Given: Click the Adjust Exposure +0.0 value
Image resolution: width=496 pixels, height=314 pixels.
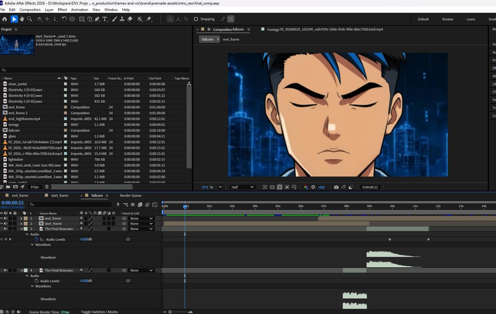Looking at the screenshot, I should (x=321, y=187).
